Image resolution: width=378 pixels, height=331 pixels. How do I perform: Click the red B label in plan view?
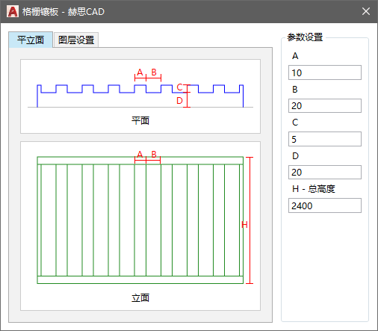(x=154, y=72)
